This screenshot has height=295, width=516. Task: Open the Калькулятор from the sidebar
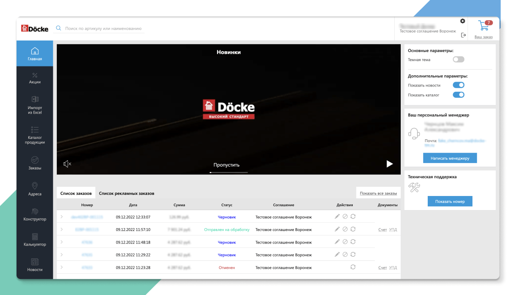[x=35, y=240]
